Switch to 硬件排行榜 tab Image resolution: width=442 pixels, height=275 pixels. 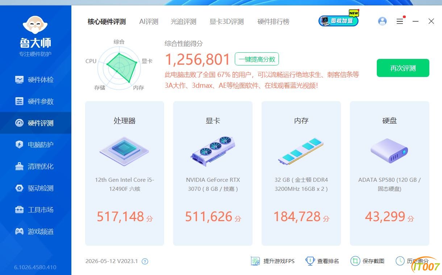(x=273, y=22)
